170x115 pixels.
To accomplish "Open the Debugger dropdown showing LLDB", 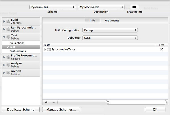I will point(110,38).
